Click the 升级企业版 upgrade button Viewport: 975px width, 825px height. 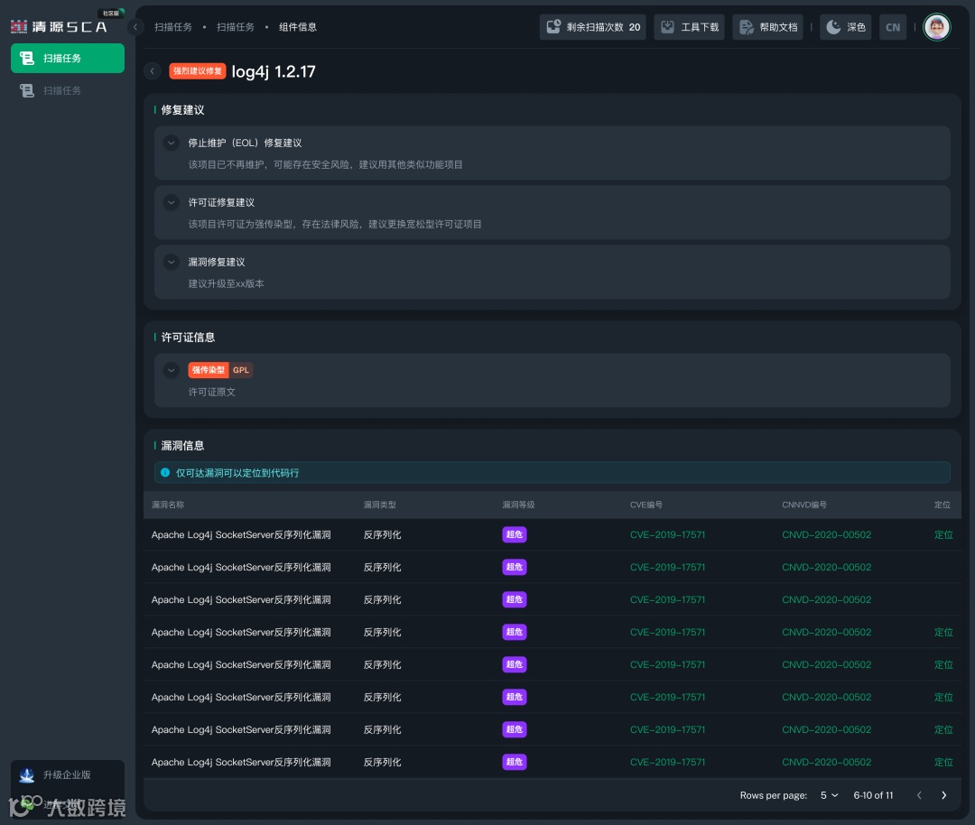coord(68,774)
